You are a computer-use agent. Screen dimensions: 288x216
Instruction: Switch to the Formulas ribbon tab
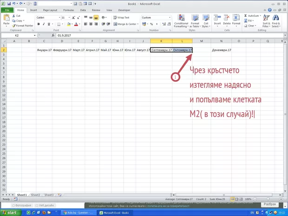coord(68,9)
